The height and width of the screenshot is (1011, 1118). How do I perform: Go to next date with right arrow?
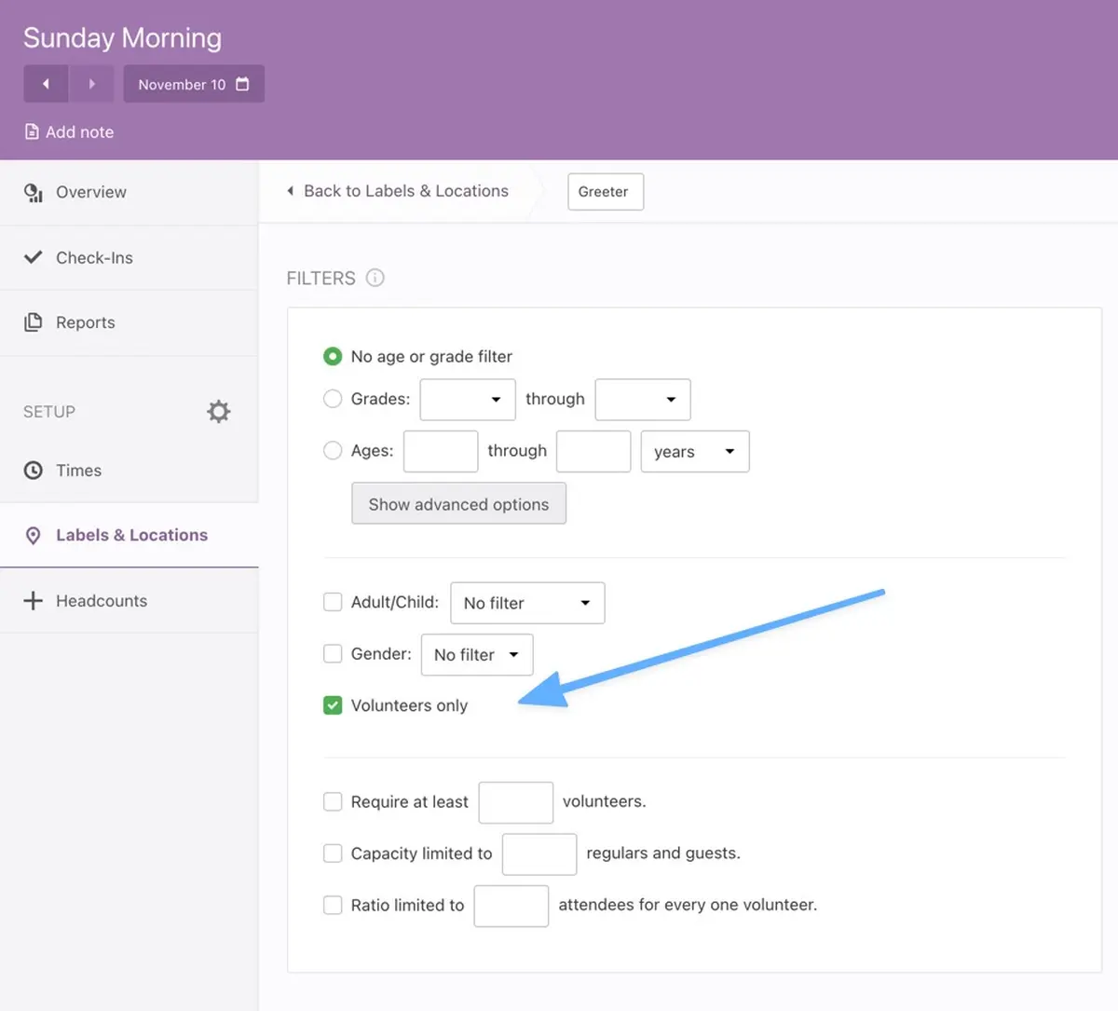click(x=91, y=84)
